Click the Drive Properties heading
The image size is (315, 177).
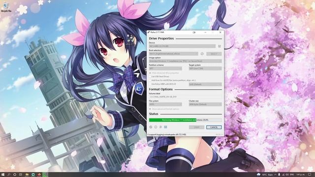[161, 38]
